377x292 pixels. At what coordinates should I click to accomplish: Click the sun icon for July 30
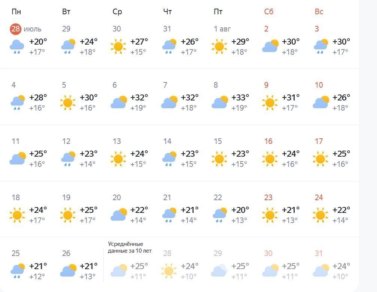pos(118,46)
